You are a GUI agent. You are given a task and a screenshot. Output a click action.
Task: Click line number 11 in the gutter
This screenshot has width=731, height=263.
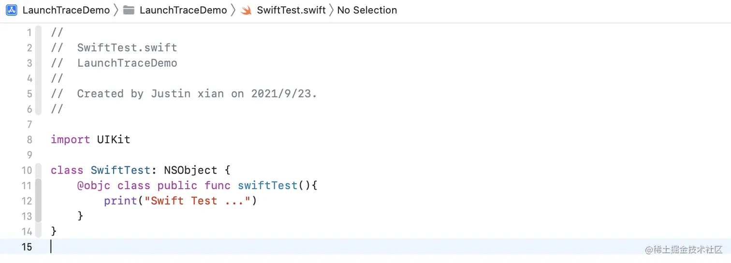pyautogui.click(x=27, y=186)
